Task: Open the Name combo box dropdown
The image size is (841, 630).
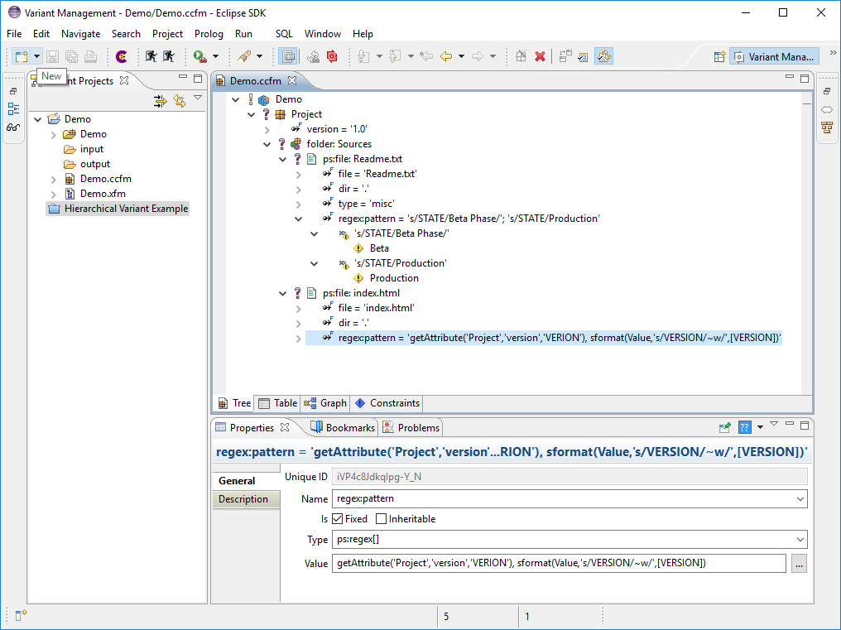Action: [800, 499]
